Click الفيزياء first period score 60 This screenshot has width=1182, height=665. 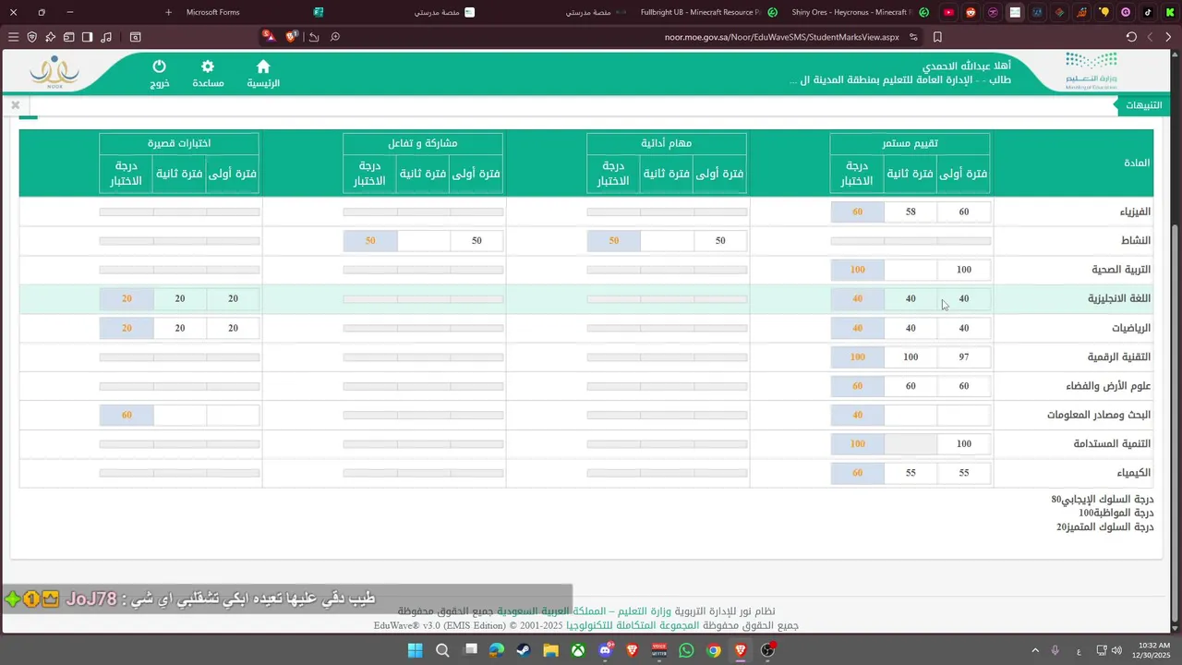pyautogui.click(x=964, y=212)
